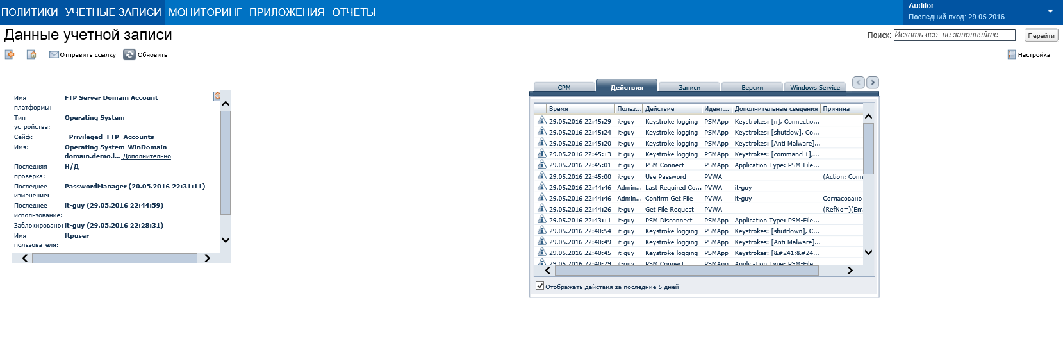
Task: Click info icon of 22:45:01 PSM Connect row
Action: pos(541,164)
